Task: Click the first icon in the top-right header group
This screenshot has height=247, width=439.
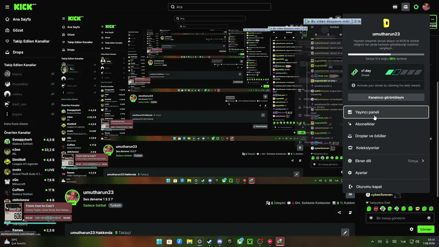Action: click(395, 7)
